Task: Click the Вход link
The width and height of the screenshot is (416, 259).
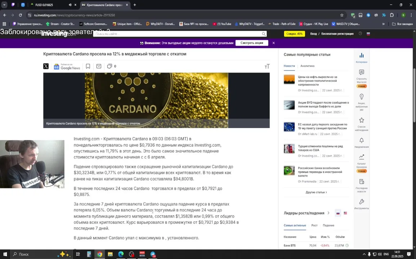Action: tap(313, 34)
